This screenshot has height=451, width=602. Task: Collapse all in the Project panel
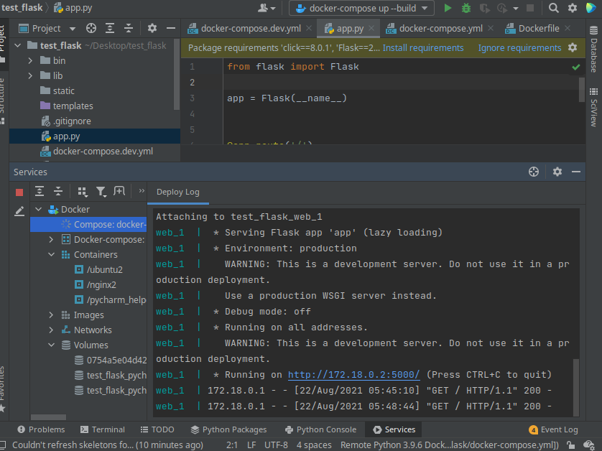click(x=129, y=28)
